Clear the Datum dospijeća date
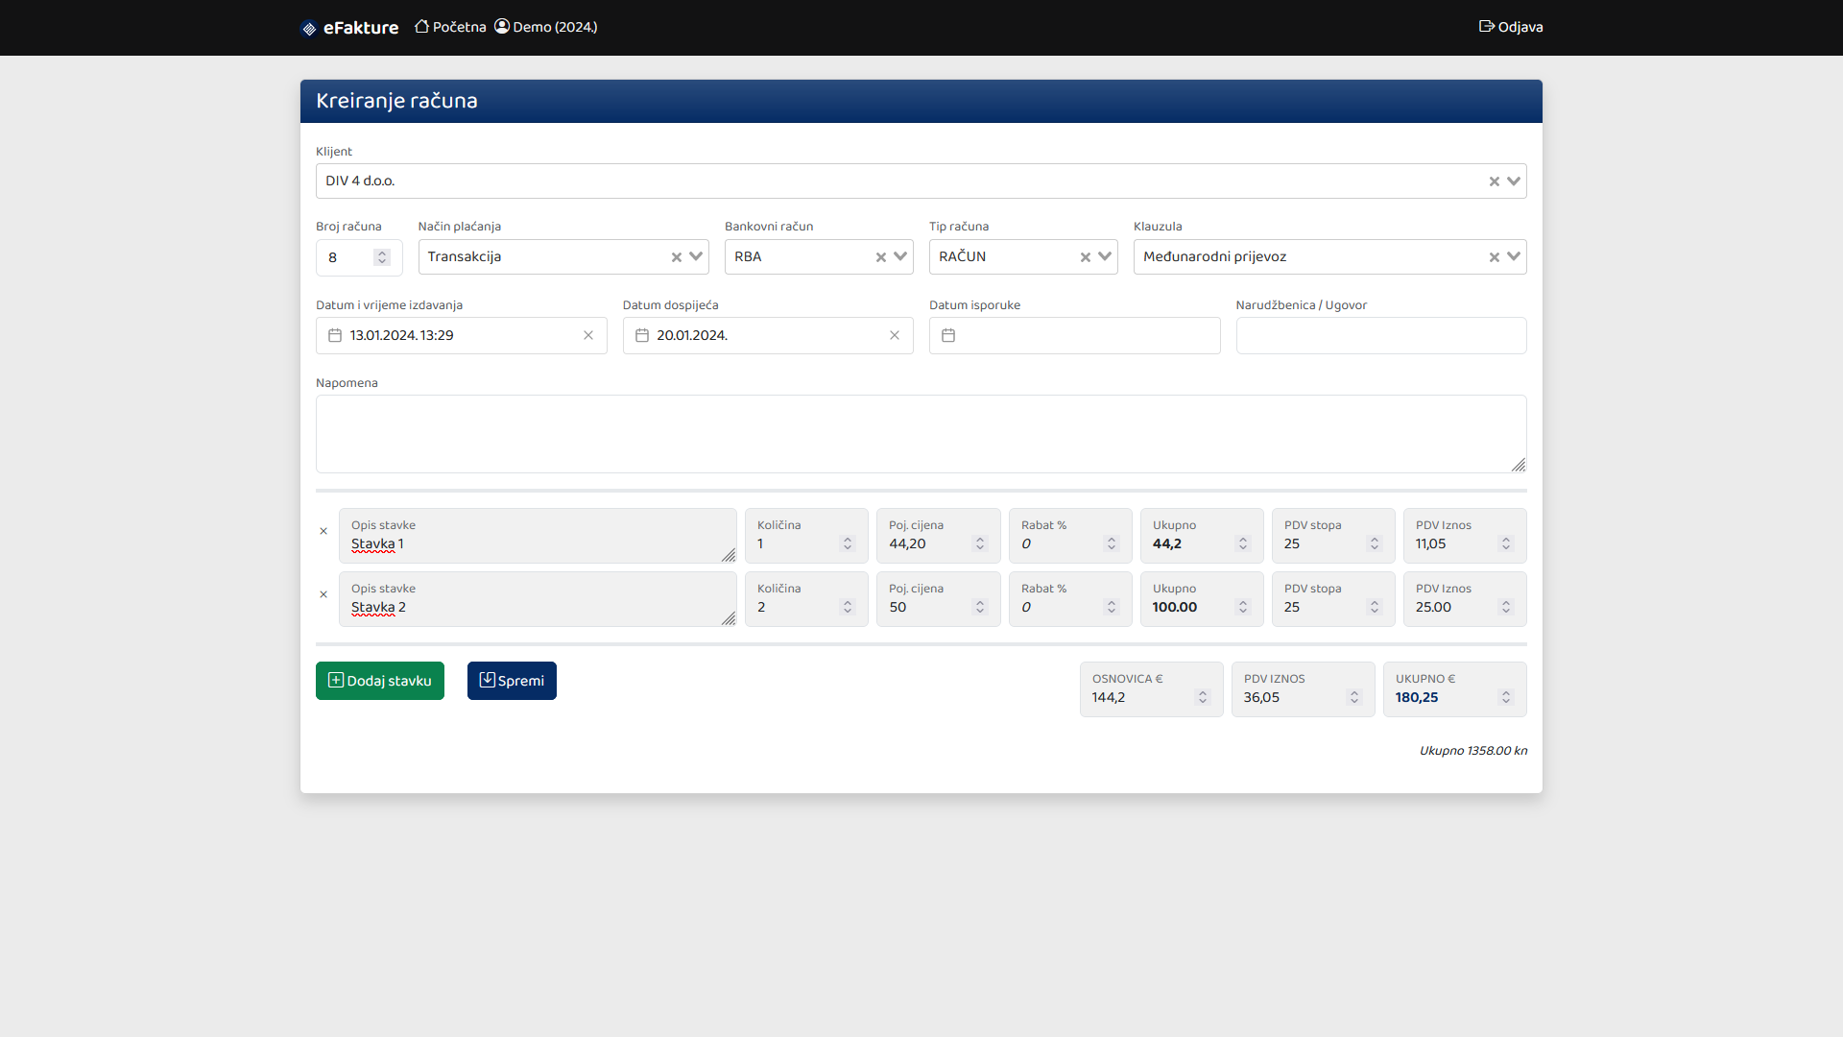 point(895,335)
